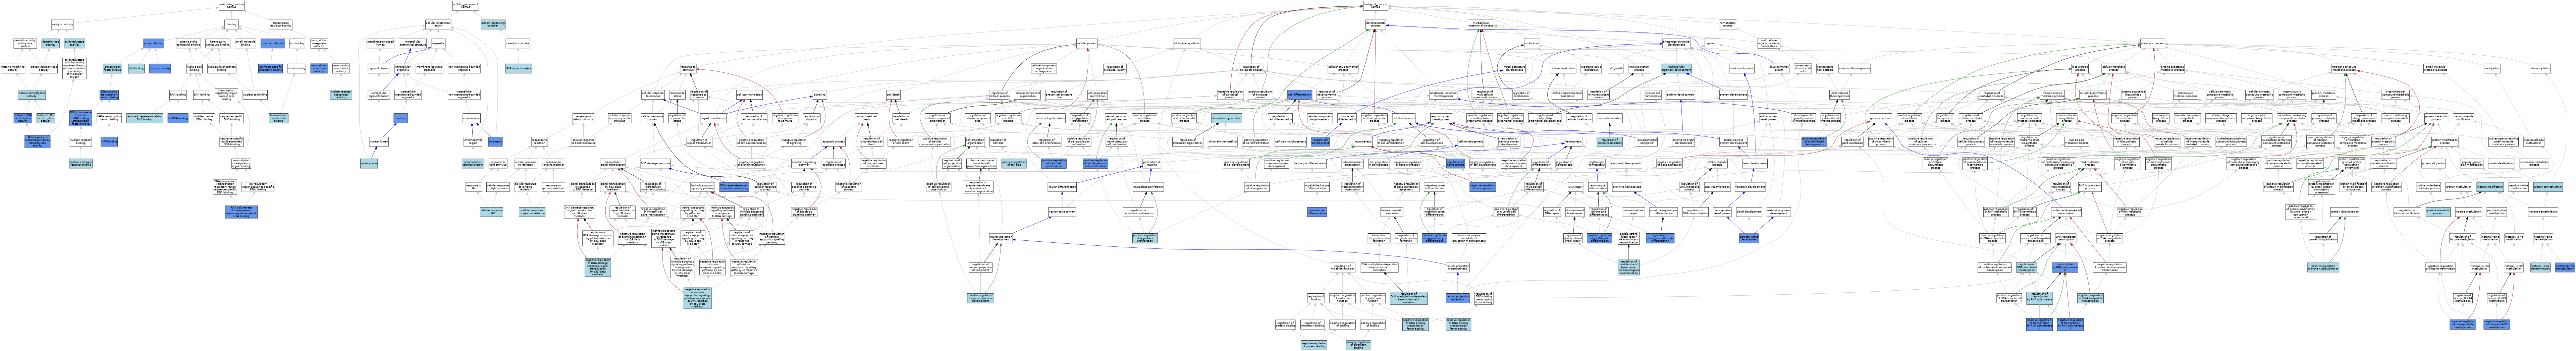Click 'promoter-specific chromatin binding' node
The width and height of the screenshot is (2576, 351).
(x=271, y=68)
